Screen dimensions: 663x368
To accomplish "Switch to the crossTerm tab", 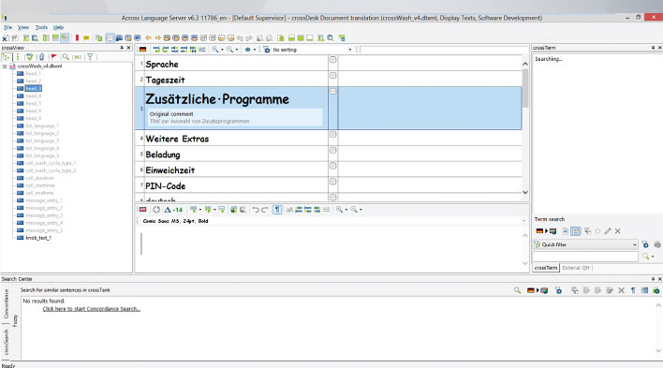I will point(546,268).
